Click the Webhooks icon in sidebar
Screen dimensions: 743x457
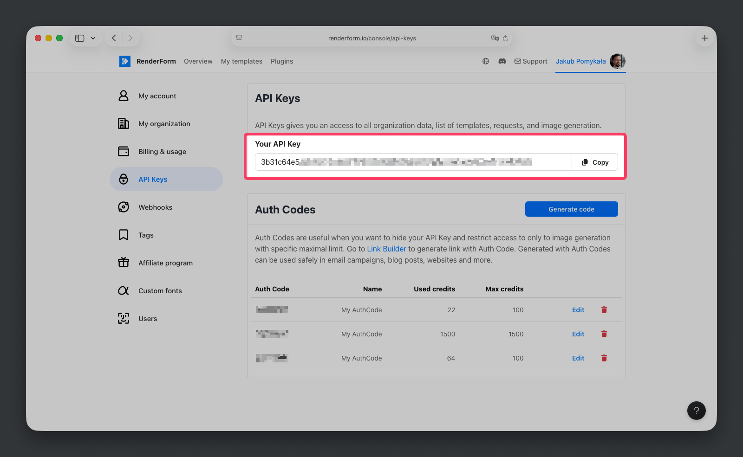click(x=124, y=207)
